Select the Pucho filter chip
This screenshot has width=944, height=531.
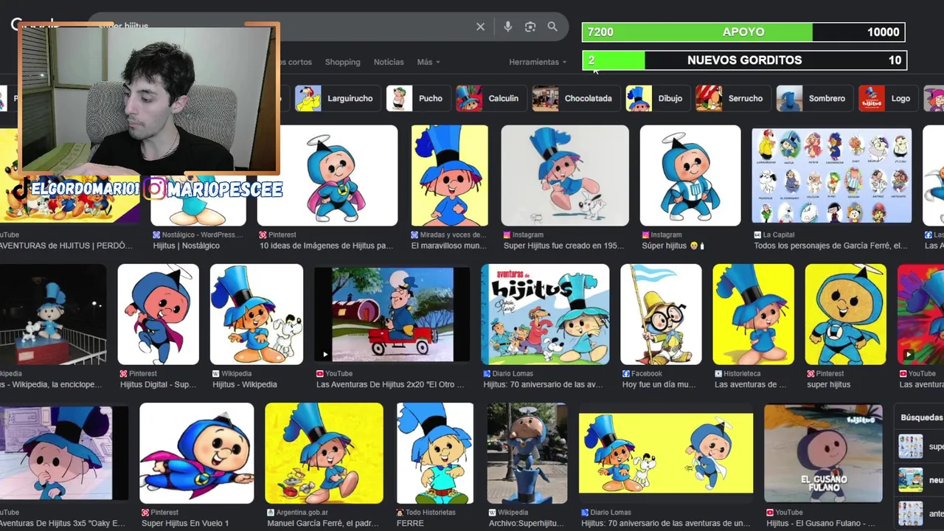pos(418,98)
